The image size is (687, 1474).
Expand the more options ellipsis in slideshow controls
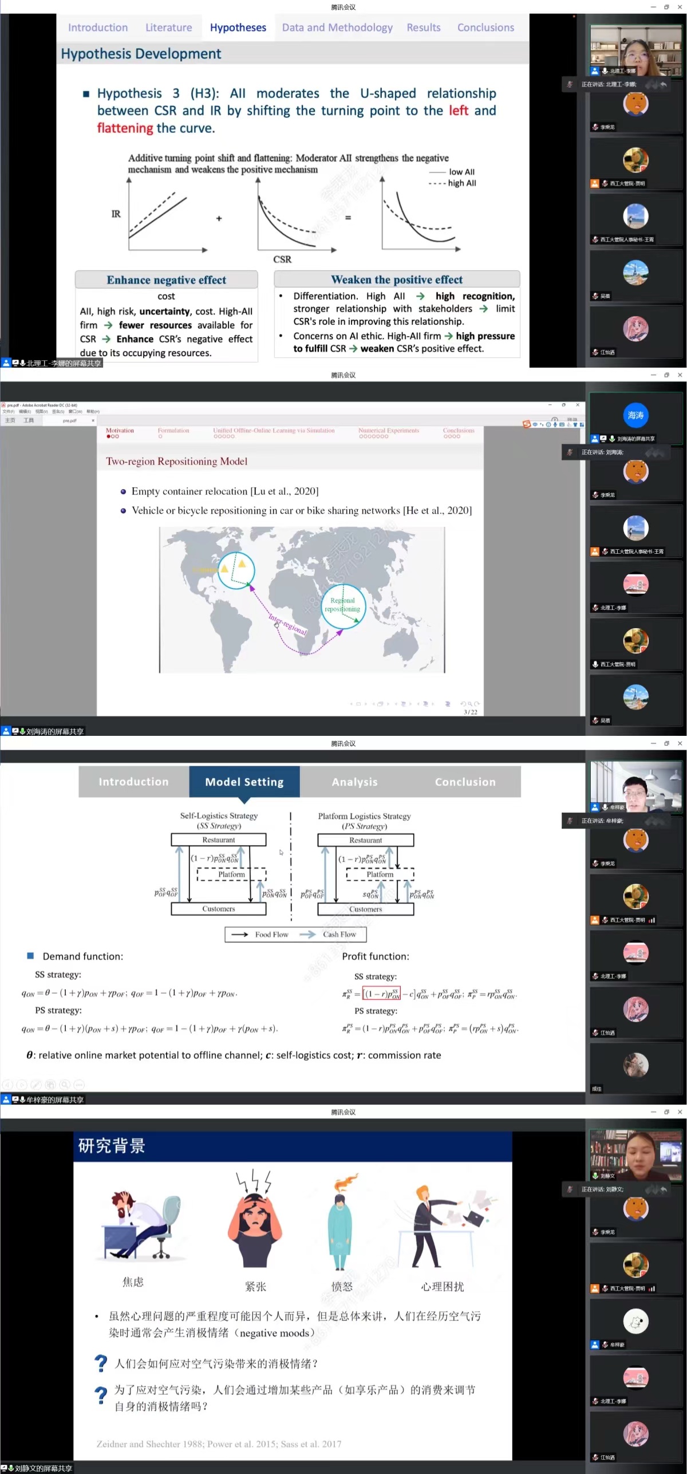tap(79, 1084)
